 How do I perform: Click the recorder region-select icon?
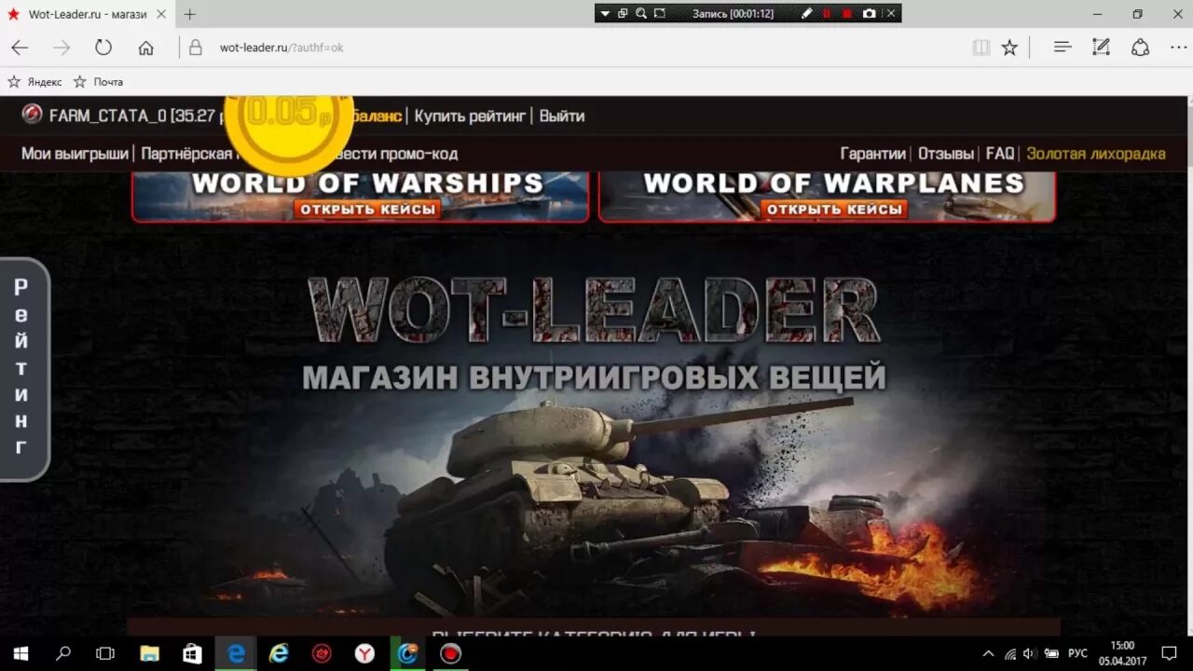(x=660, y=13)
